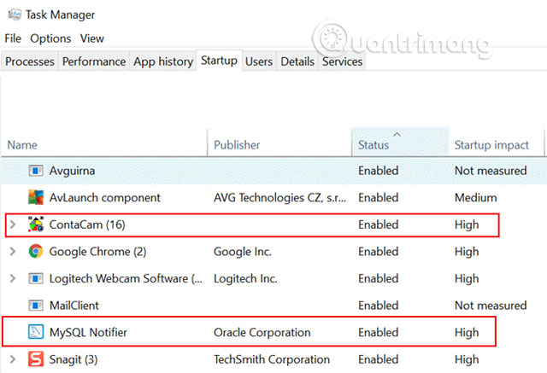This screenshot has width=547, height=373.
Task: Click the MySQL Notifier icon
Action: tap(36, 332)
